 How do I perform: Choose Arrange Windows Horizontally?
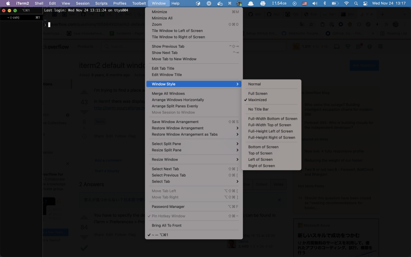pyautogui.click(x=194, y=100)
